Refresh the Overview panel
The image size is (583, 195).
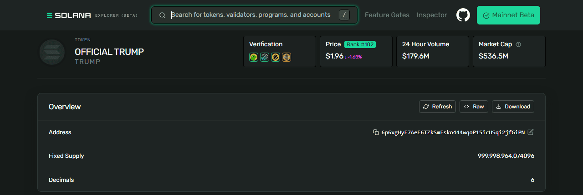pos(437,107)
